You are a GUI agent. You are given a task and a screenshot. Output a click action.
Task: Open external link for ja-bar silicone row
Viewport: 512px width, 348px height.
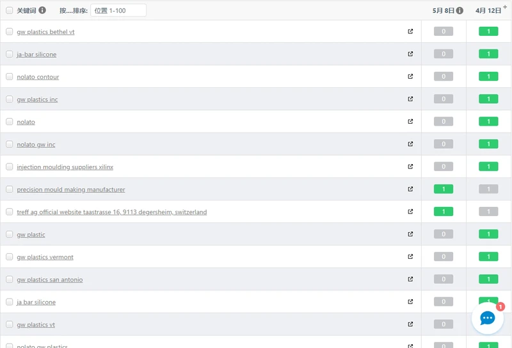[x=410, y=54]
